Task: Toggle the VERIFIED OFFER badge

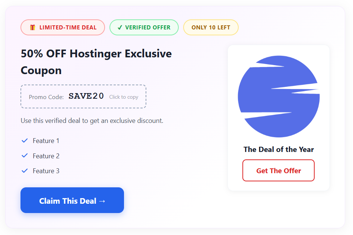Action: pyautogui.click(x=144, y=27)
